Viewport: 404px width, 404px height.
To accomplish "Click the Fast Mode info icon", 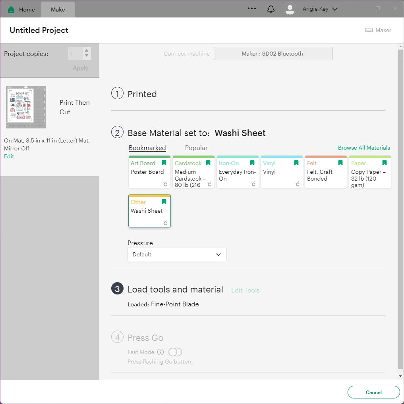I will tap(160, 352).
